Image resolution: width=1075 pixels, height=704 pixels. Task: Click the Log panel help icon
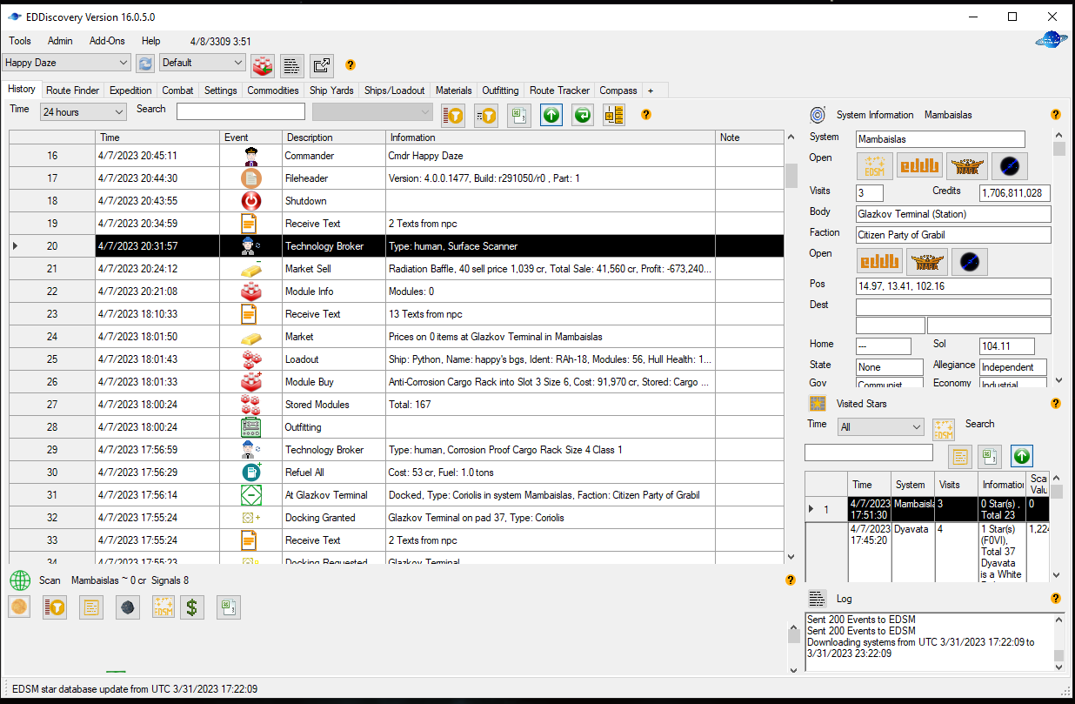[1056, 598]
